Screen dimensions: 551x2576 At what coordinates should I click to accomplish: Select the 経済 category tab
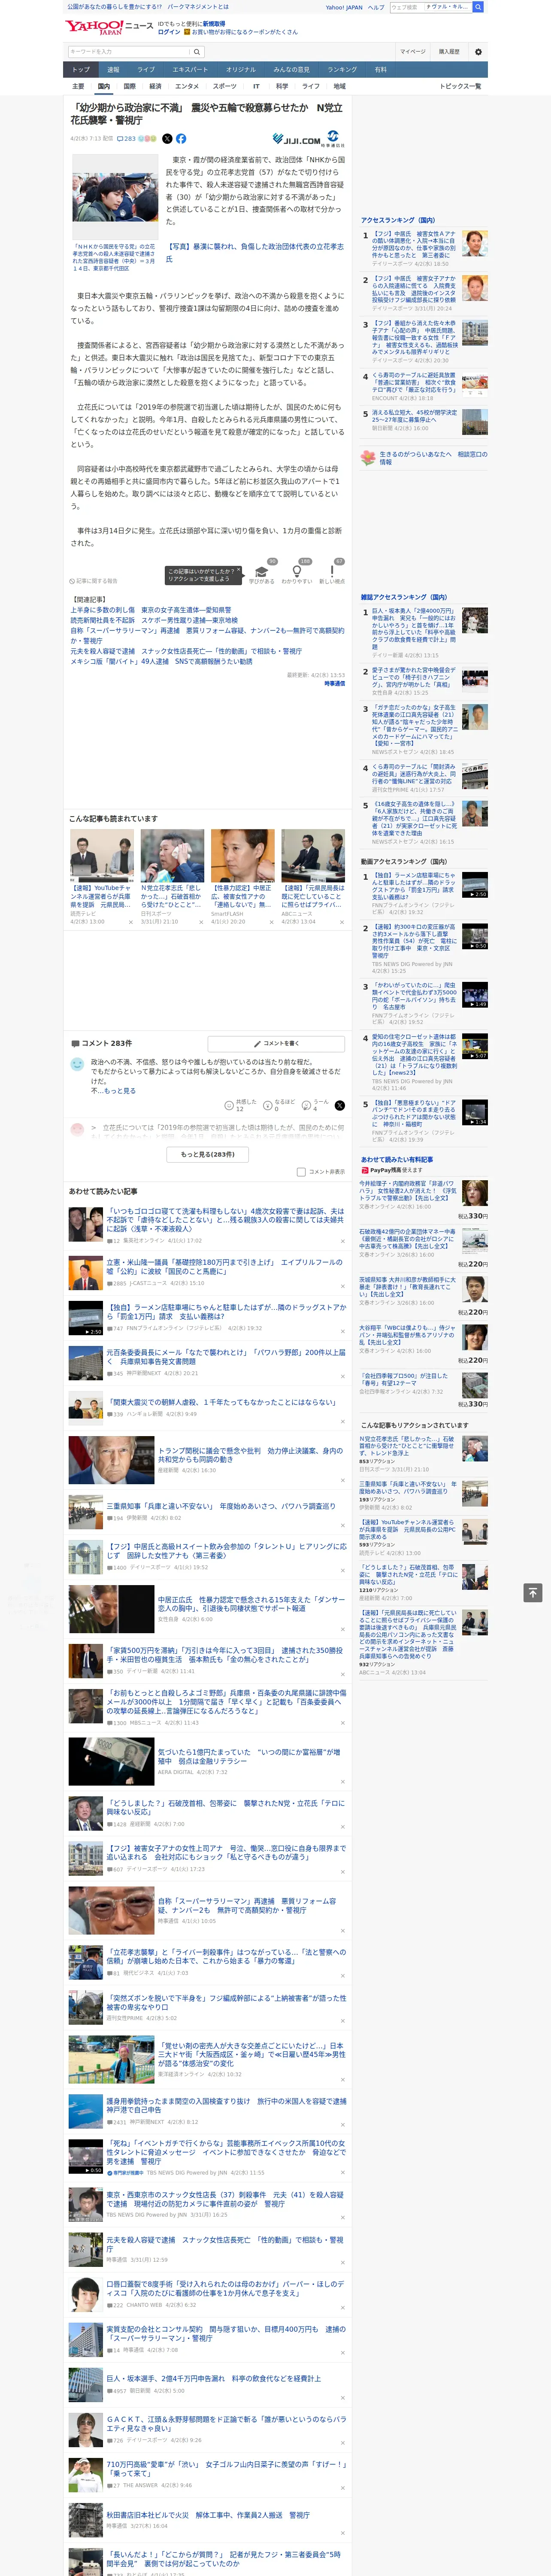pyautogui.click(x=155, y=87)
